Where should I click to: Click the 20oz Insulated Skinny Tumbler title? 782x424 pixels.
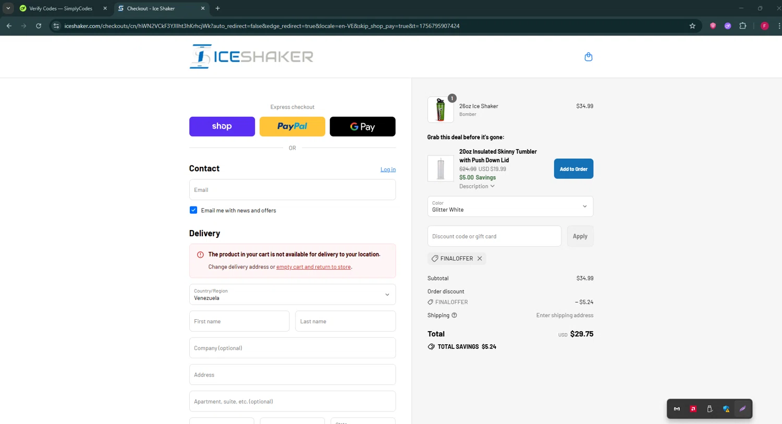coord(498,156)
